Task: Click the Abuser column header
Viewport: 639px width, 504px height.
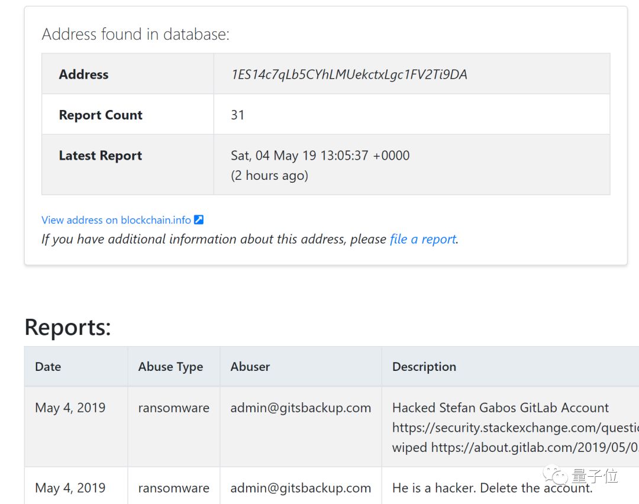Action: (250, 367)
